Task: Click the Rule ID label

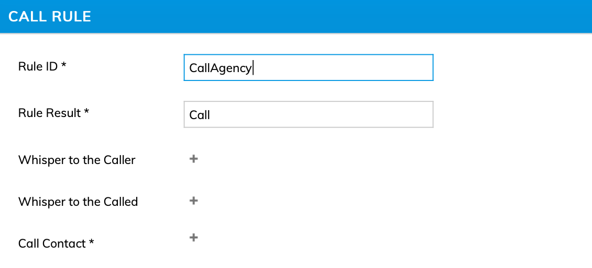Action: [x=38, y=66]
